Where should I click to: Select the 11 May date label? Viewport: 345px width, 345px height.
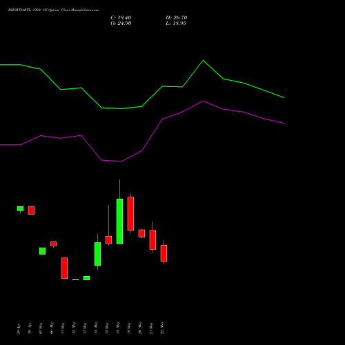tap(63, 328)
